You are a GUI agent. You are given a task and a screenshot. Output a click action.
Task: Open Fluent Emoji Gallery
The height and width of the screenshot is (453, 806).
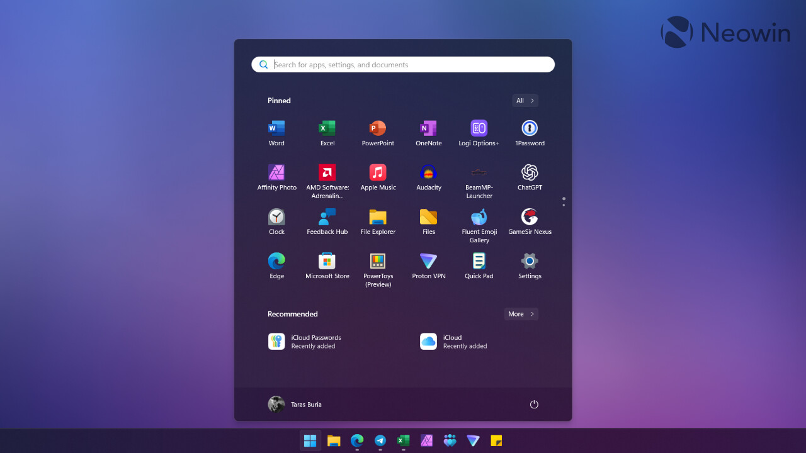point(479,225)
